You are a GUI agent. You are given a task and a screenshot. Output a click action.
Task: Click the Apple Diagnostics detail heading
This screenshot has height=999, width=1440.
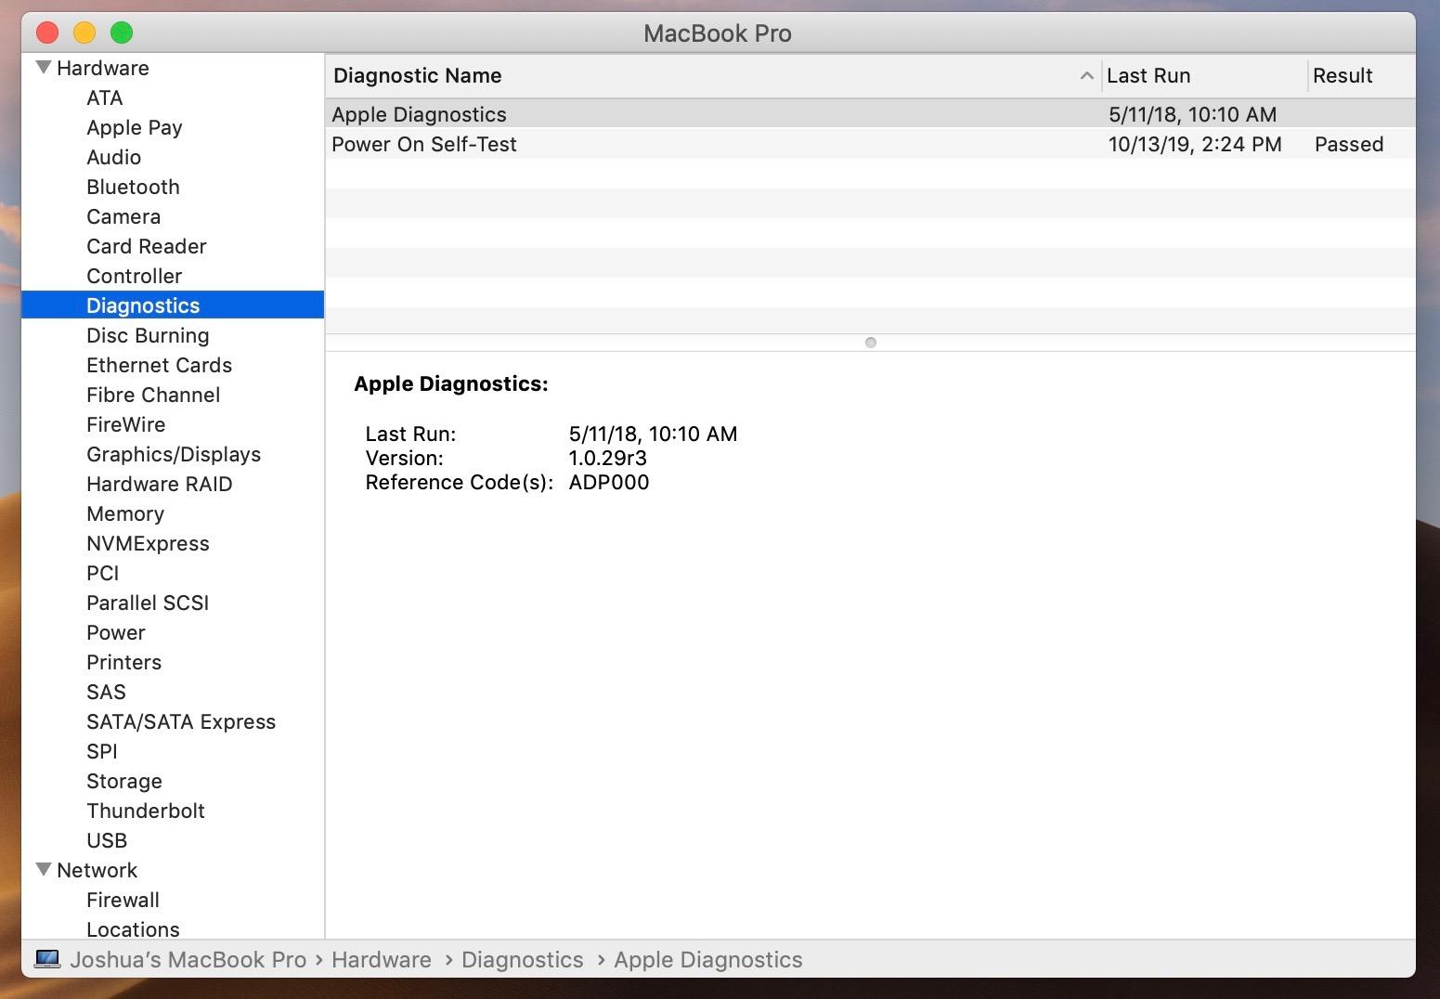pyautogui.click(x=451, y=383)
